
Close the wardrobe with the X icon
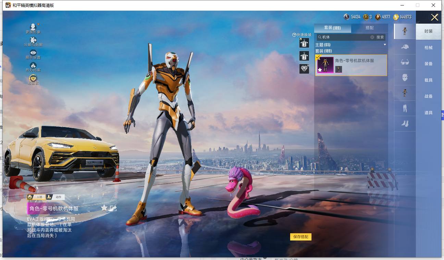click(434, 17)
